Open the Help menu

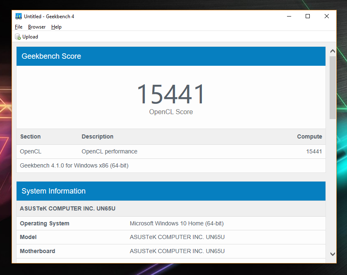(x=56, y=27)
